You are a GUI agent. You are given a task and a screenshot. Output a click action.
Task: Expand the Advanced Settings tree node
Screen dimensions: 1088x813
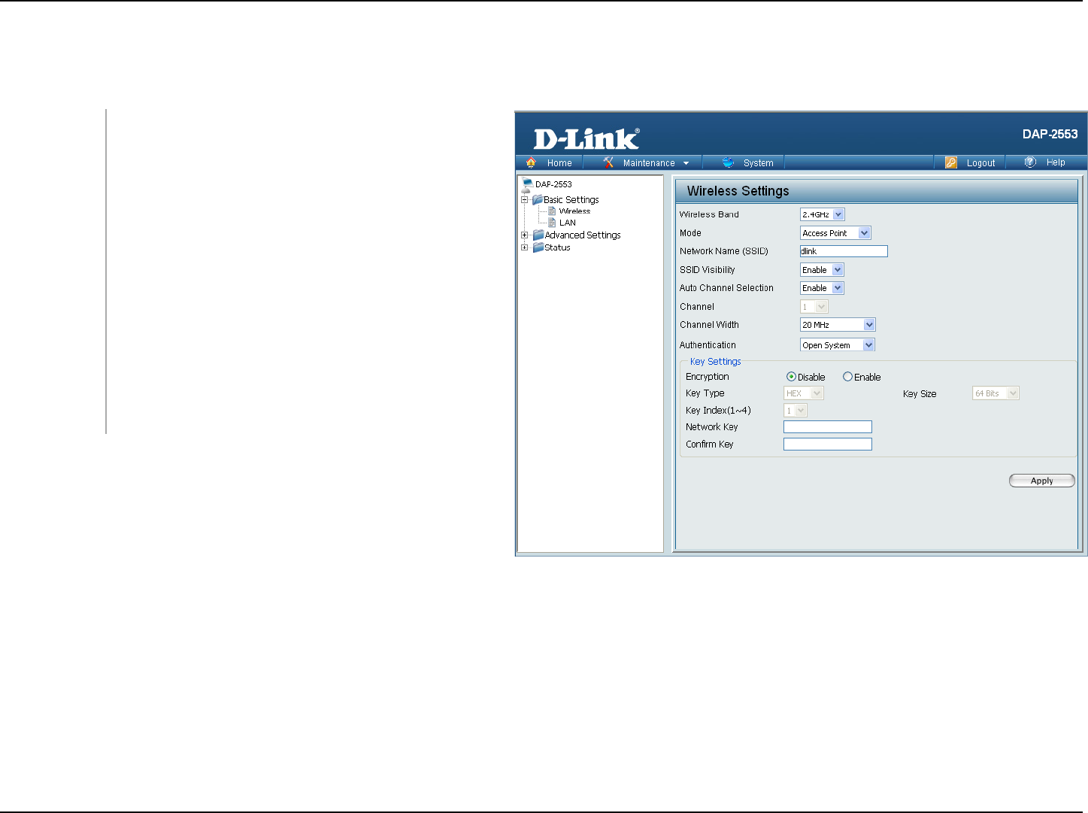pyautogui.click(x=525, y=235)
